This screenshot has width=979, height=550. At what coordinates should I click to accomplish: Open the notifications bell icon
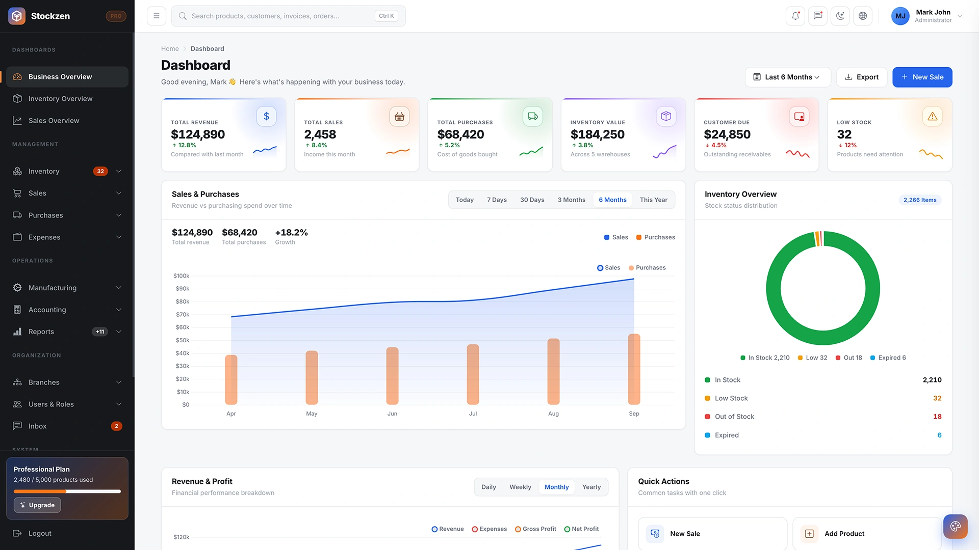795,16
